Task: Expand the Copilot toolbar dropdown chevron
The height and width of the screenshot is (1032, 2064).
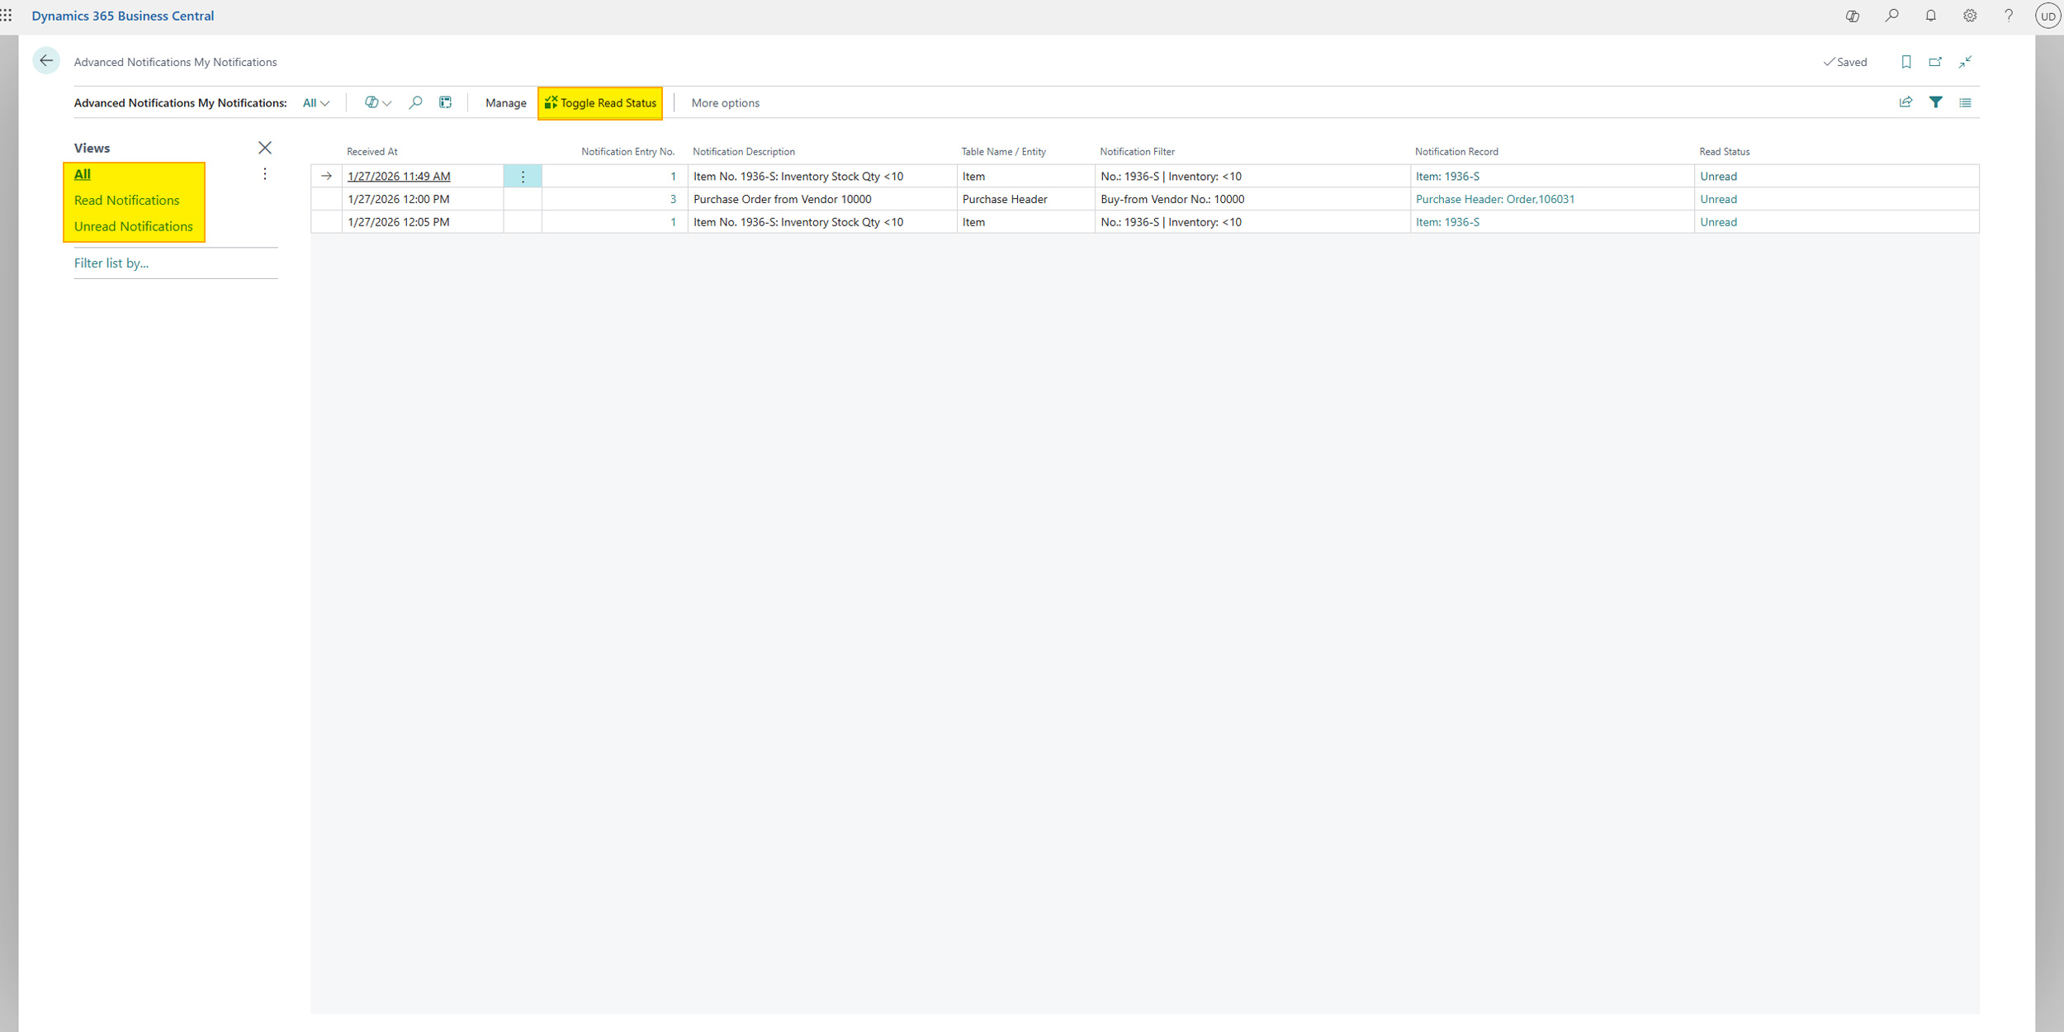Action: point(387,103)
